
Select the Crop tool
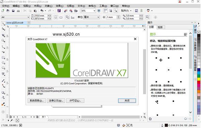click(3, 35)
